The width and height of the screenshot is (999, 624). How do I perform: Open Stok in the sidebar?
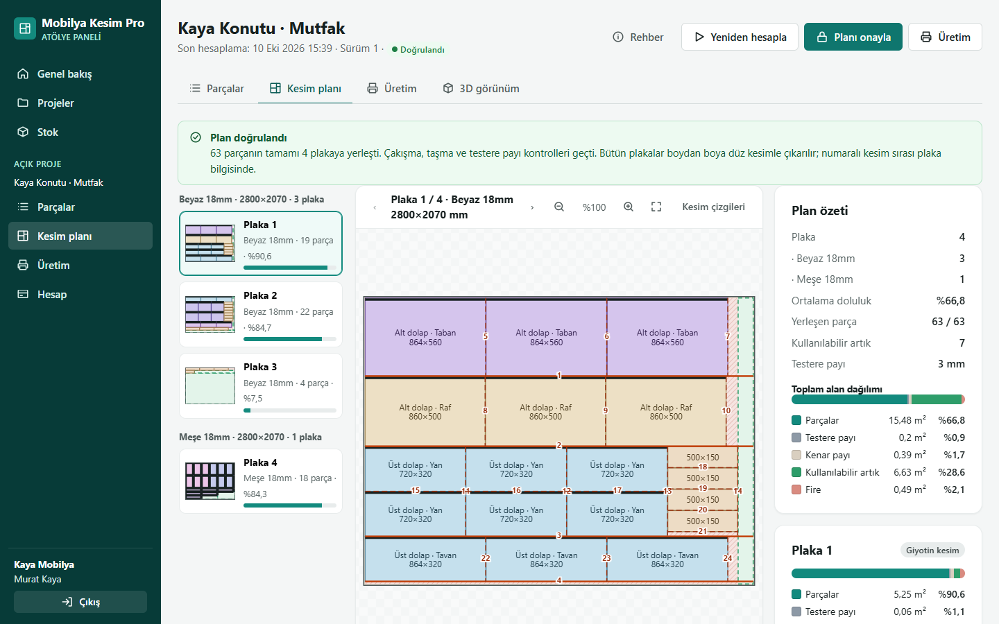click(x=80, y=132)
